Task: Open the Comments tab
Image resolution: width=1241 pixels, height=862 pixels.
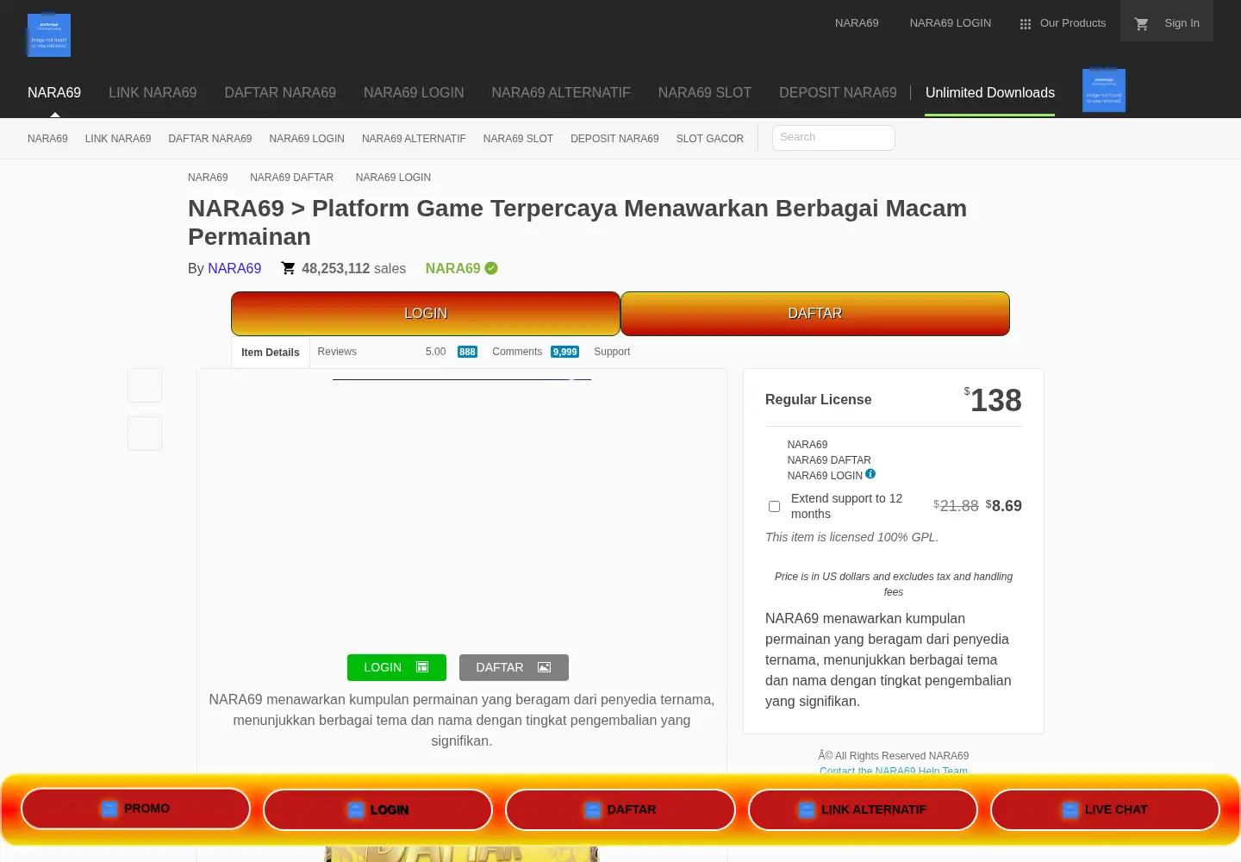Action: point(517,352)
